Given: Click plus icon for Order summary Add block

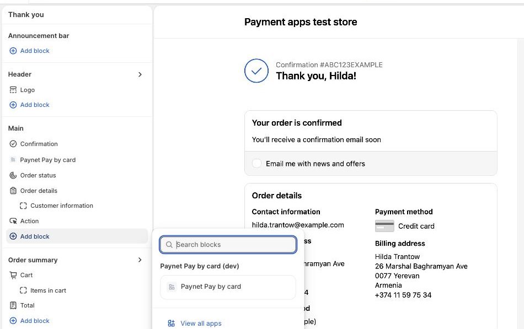Looking at the screenshot, I should pyautogui.click(x=13, y=321).
